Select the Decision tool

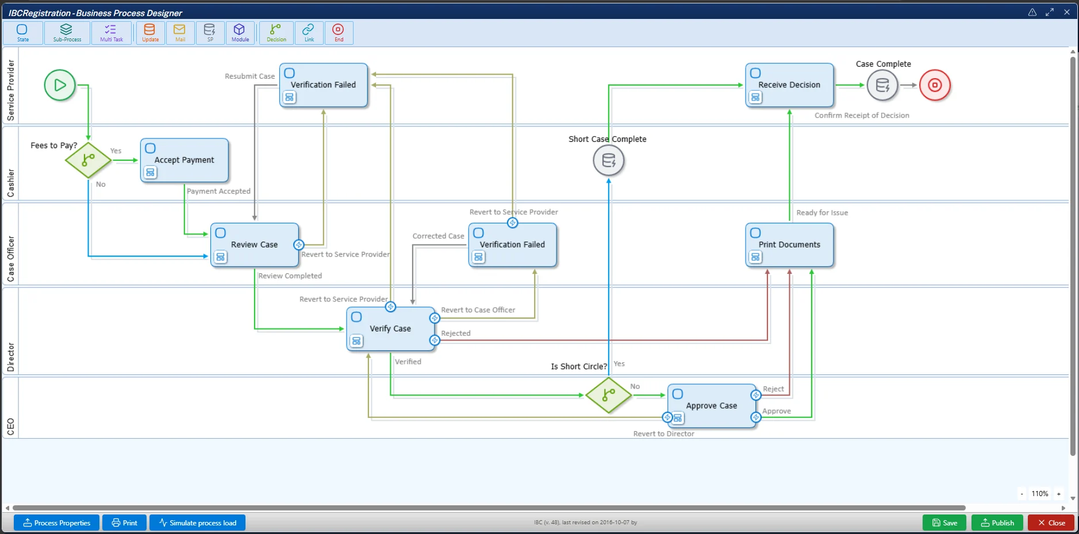tap(277, 33)
